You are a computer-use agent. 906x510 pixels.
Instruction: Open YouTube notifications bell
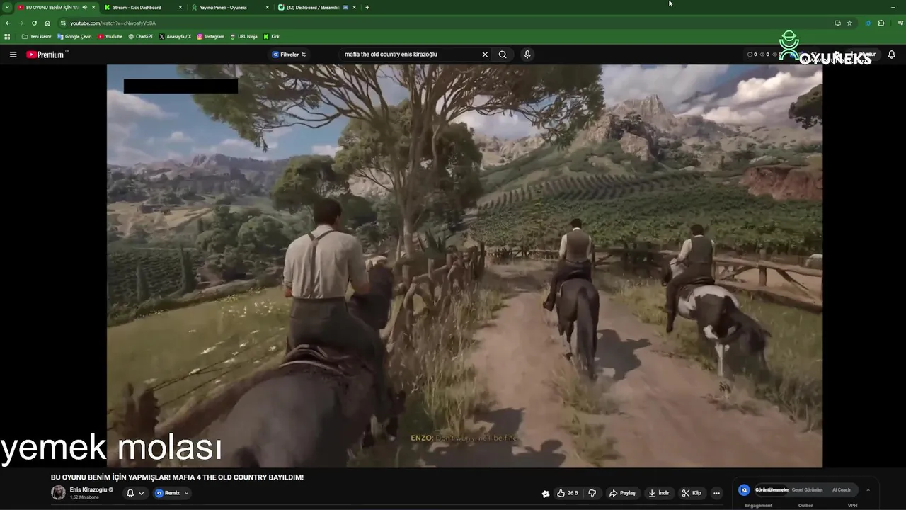[891, 55]
